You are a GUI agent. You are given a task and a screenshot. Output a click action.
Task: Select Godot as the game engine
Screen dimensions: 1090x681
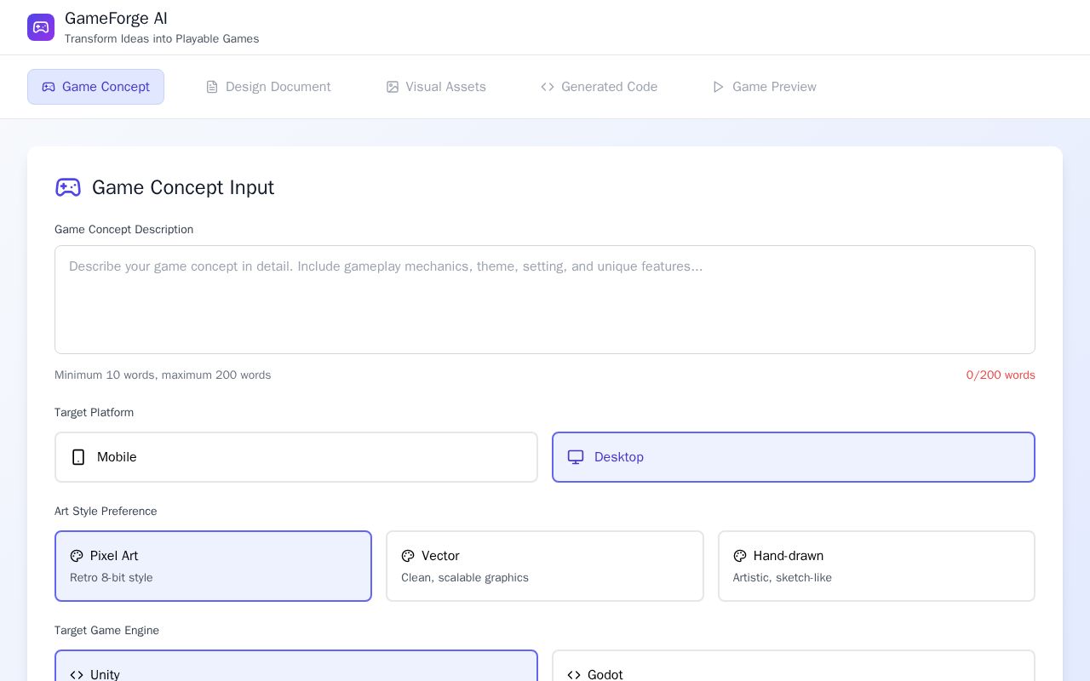794,666
